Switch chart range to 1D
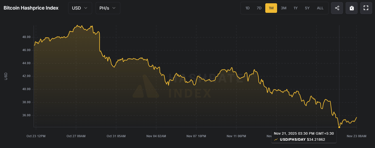The height and width of the screenshot is (148, 375). (247, 8)
